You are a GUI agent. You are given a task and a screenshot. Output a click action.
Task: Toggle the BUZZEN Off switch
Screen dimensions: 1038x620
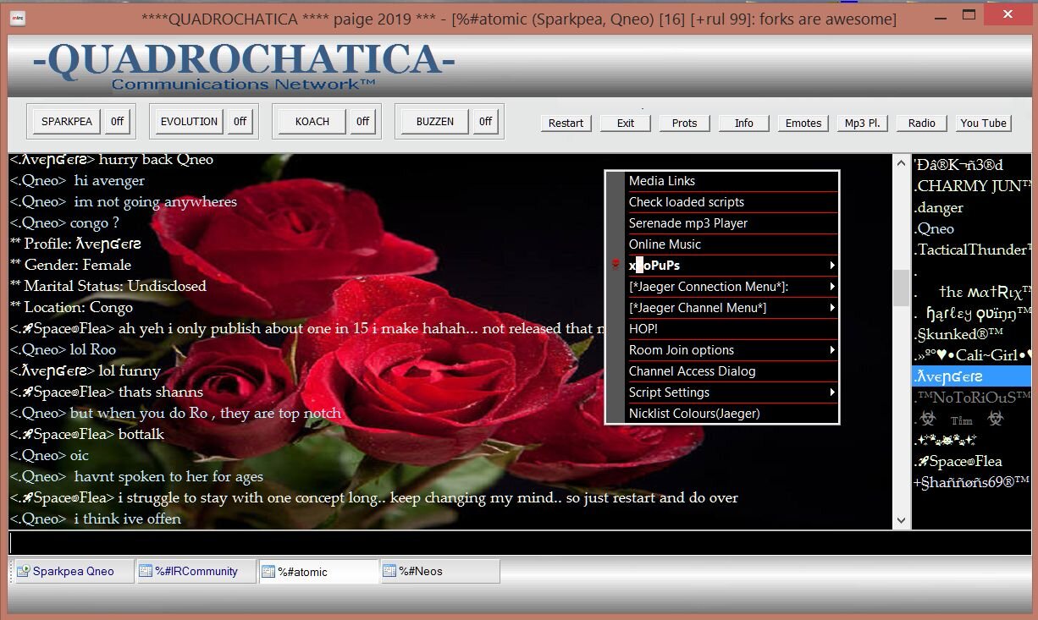(x=485, y=122)
